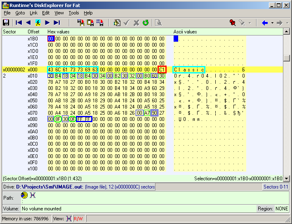
Task: Go to next sector with the right triangle
Action: tap(47, 23)
